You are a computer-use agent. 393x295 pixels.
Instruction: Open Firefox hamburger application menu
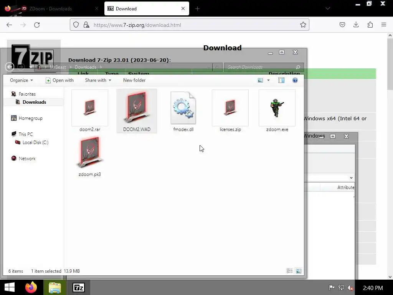click(384, 25)
